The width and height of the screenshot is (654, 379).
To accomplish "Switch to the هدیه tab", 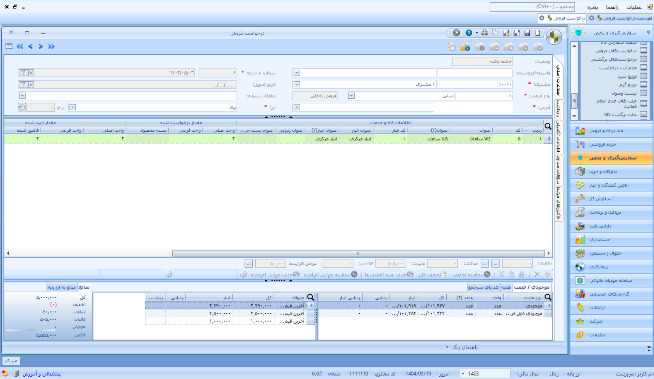I will point(506,287).
